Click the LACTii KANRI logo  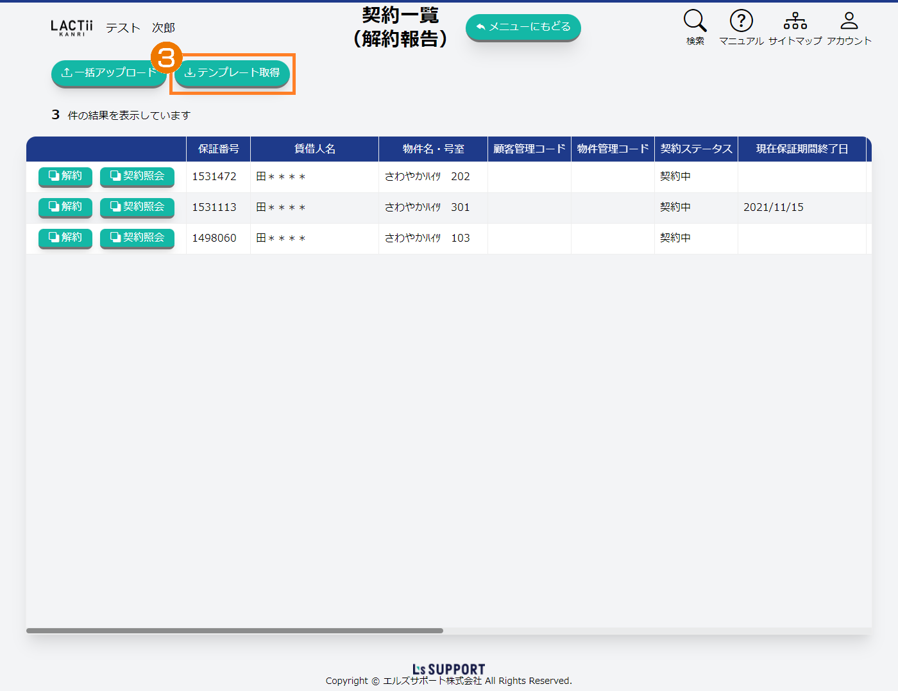pos(72,28)
